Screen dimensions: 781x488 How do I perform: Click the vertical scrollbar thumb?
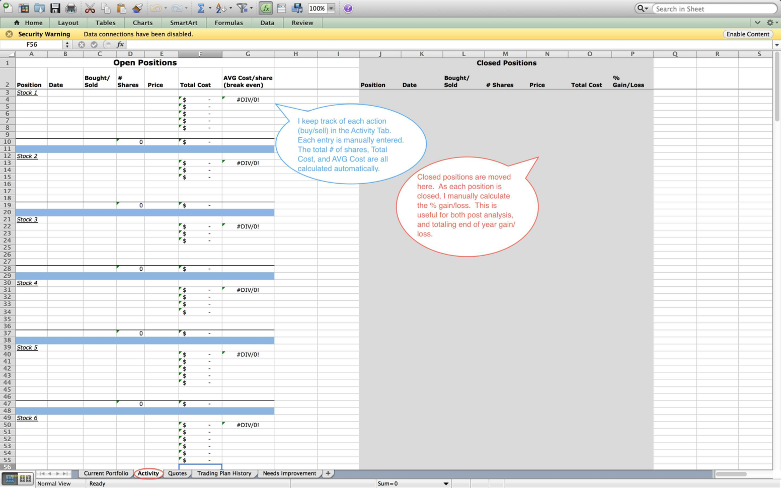tap(776, 86)
